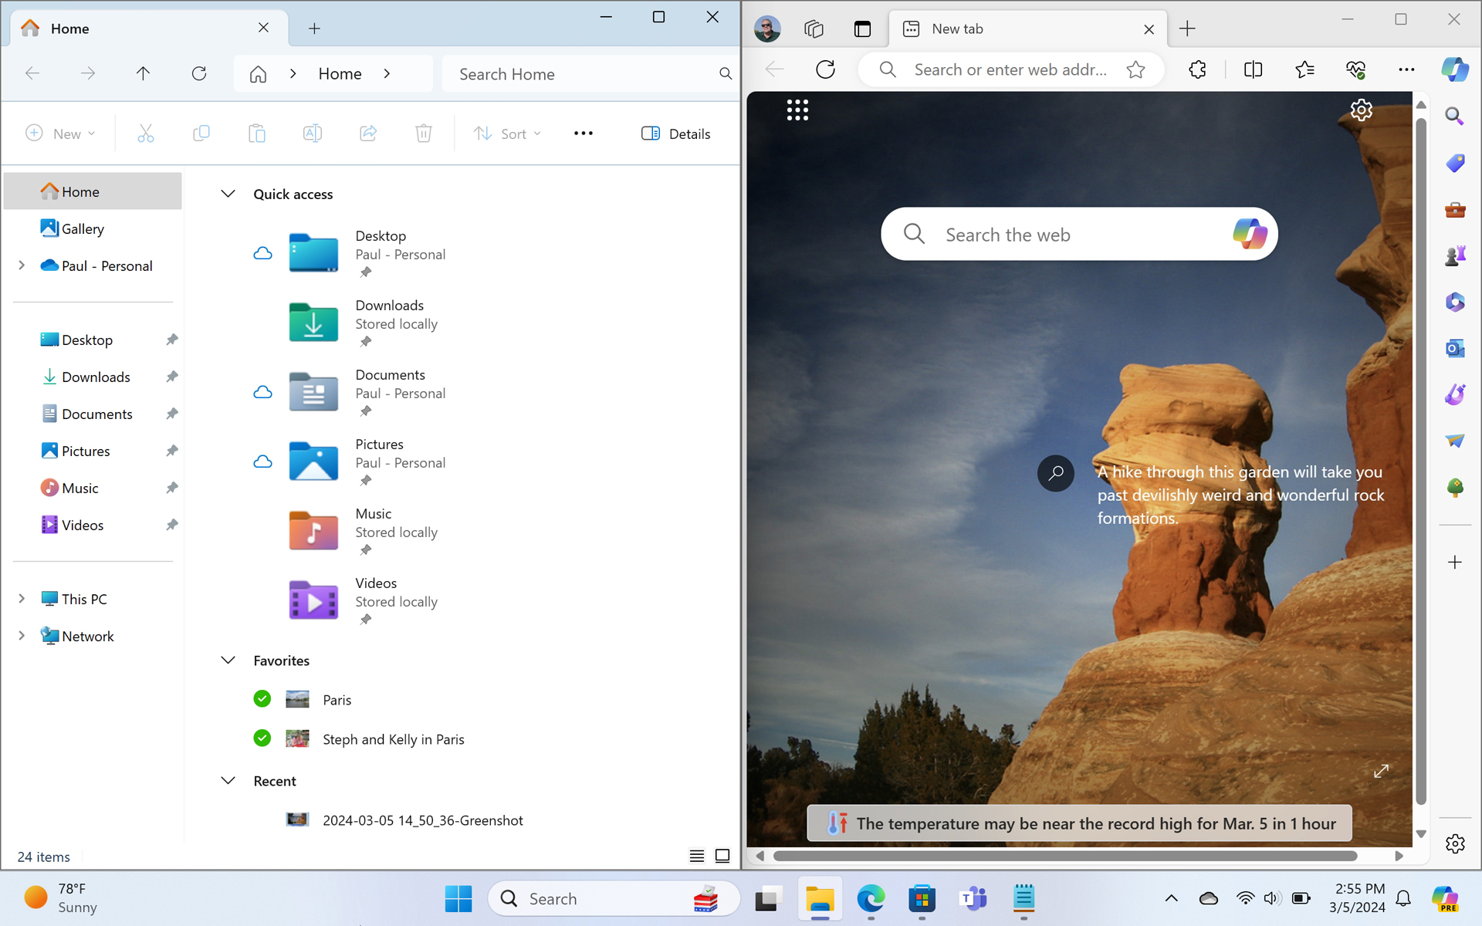
Task: Open Outlook in Edge sidebar
Action: [x=1454, y=348]
